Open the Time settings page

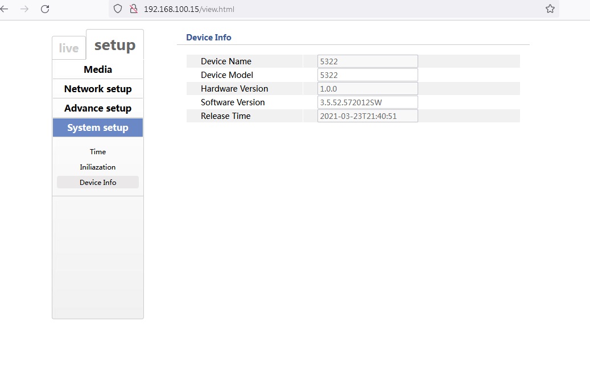(x=98, y=152)
